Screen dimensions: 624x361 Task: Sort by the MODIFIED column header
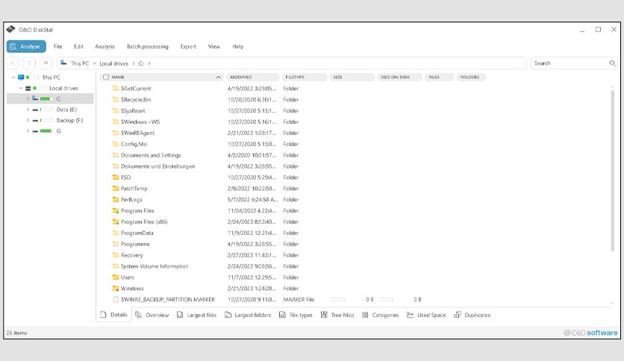tap(253, 77)
